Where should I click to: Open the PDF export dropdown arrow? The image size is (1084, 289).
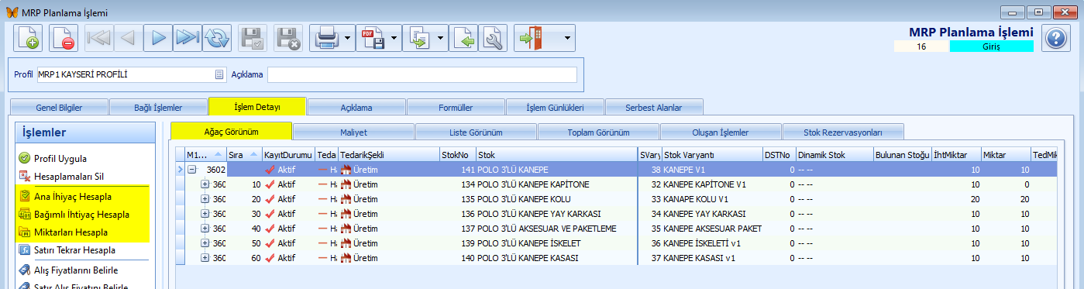(394, 38)
